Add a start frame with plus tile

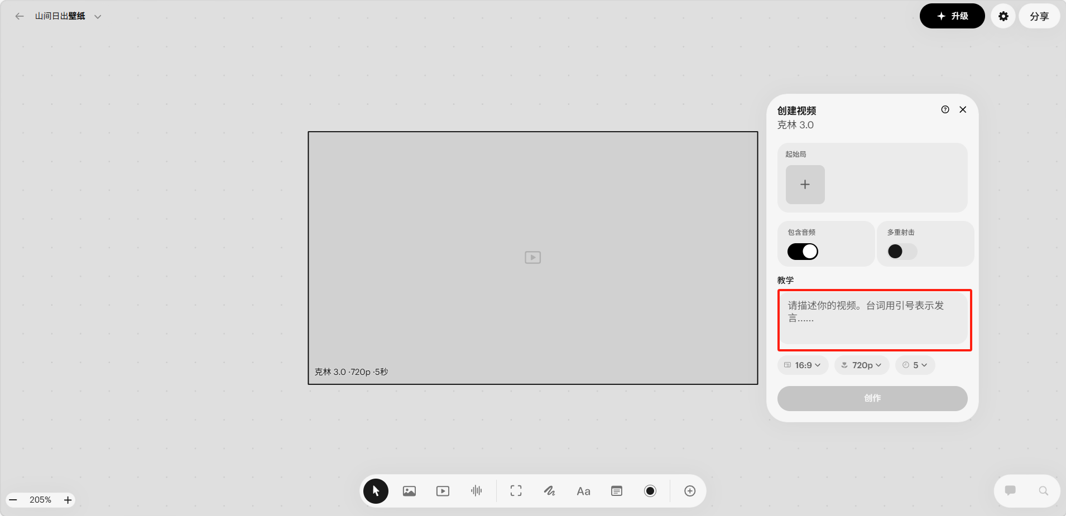point(805,185)
